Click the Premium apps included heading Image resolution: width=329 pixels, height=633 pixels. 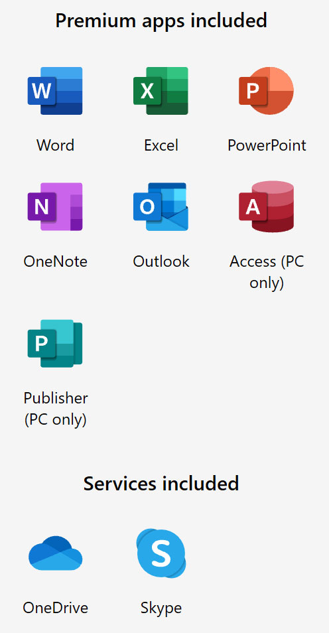(161, 20)
